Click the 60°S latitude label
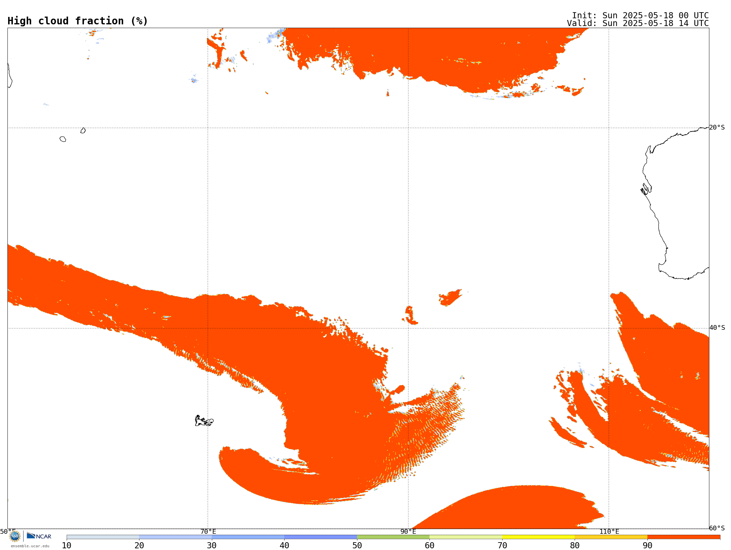The width and height of the screenshot is (731, 550). pyautogui.click(x=717, y=528)
